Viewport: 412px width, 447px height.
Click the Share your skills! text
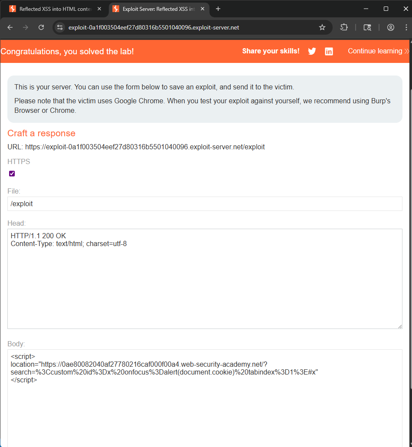click(x=271, y=51)
